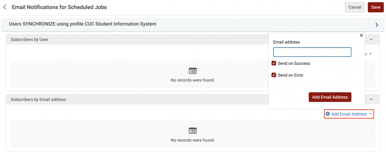Click the empty list icon under Subscribers by Email address
Viewport: 386px width, 153px height.
pos(193,131)
